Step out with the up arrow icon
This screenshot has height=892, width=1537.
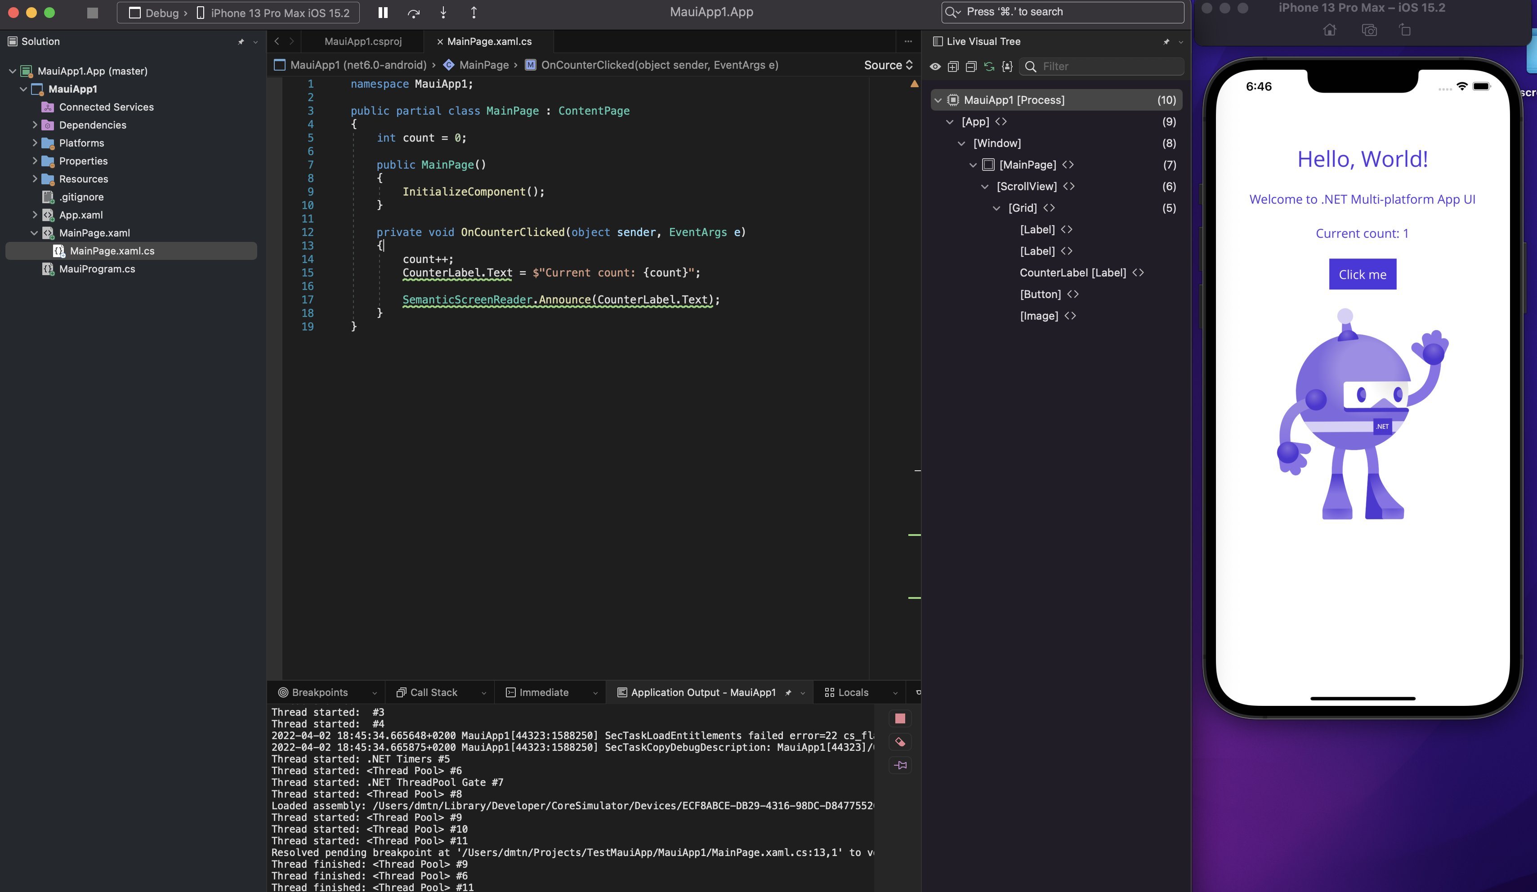coord(474,13)
